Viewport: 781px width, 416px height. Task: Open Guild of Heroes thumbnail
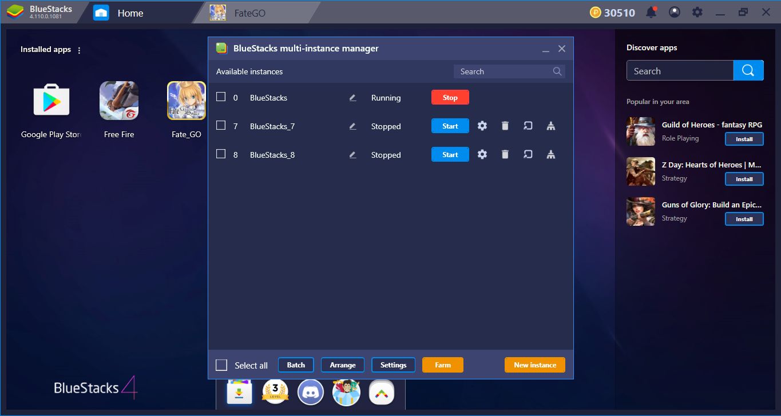tap(641, 131)
